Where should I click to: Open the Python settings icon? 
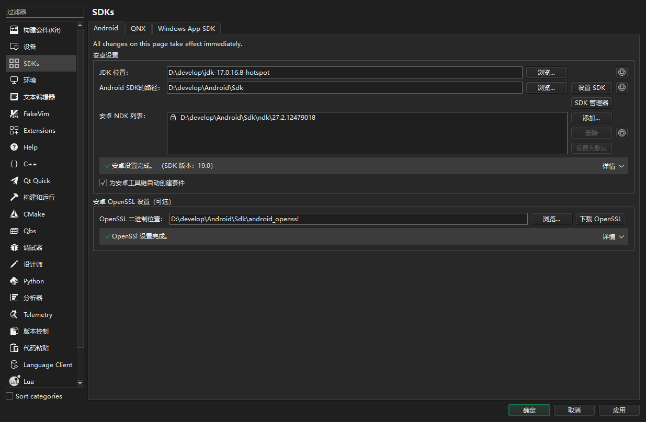click(x=14, y=281)
